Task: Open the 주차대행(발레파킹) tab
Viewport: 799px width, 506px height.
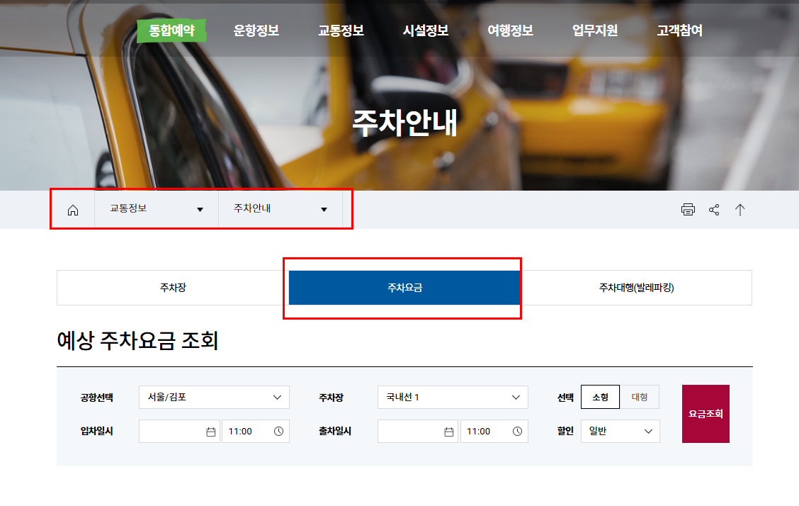Action: point(635,288)
